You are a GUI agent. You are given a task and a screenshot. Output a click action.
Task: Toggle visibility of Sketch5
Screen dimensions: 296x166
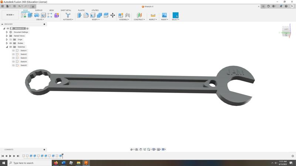(x=13, y=65)
